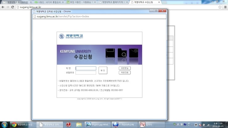Click the network signal tray icon
Image resolution: width=228 pixels, height=128 pixels.
click(208, 125)
